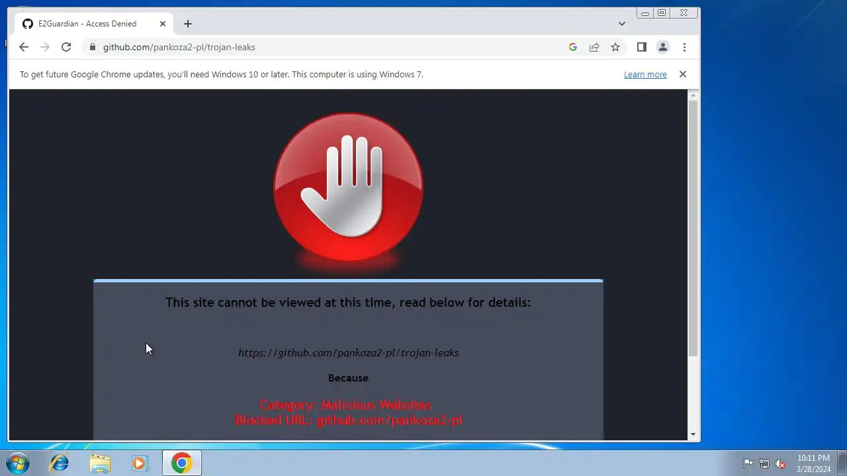The image size is (847, 476).
Task: Click the page scrollbar thumb
Action: tap(693, 228)
